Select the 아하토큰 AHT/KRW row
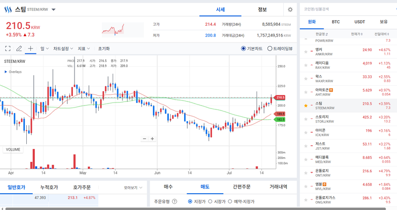 coord(348,92)
